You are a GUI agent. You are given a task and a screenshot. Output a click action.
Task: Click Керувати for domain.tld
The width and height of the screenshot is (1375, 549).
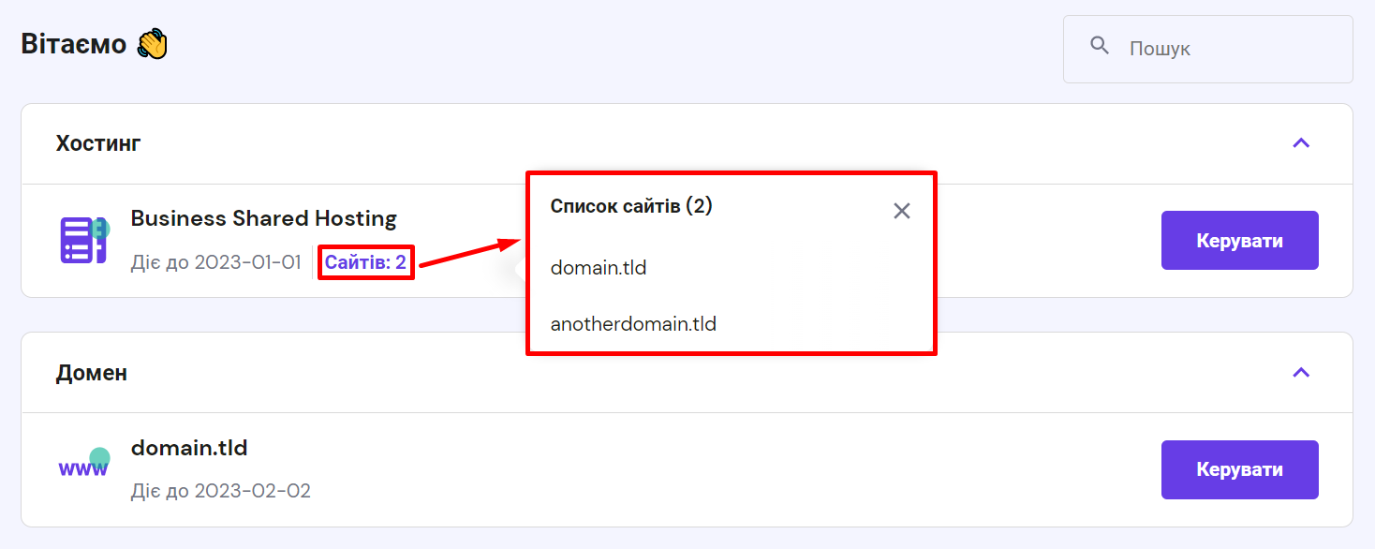pyautogui.click(x=1239, y=469)
